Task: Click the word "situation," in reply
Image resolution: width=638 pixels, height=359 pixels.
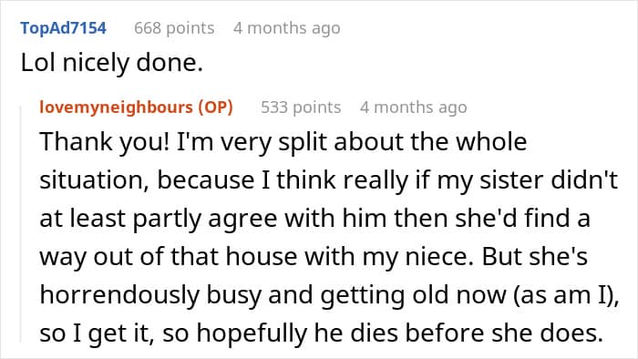Action: click(94, 180)
